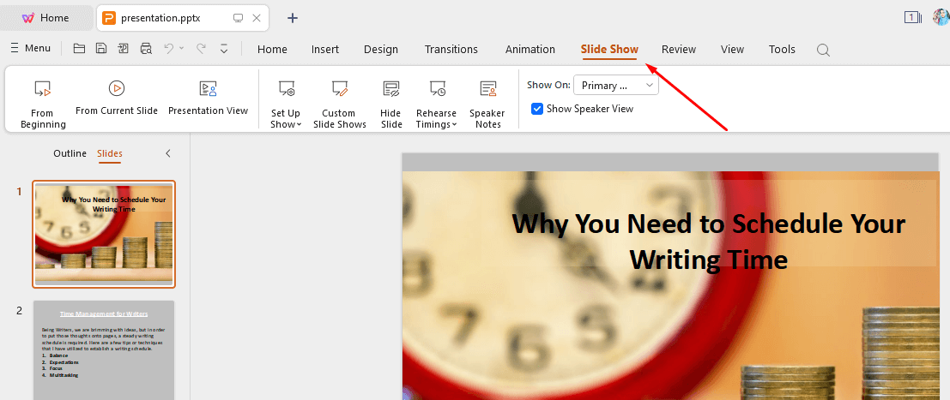
Task: Open Presentation View
Action: (x=208, y=98)
